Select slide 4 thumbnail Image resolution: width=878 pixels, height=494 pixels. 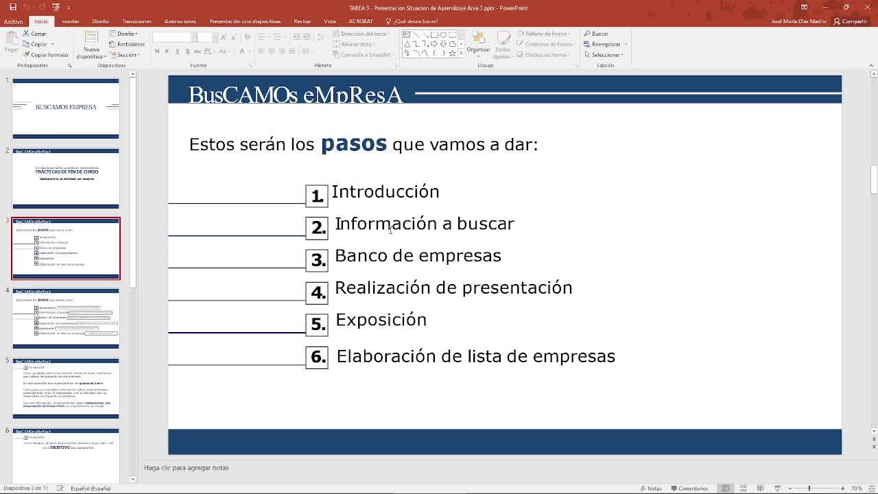click(66, 318)
